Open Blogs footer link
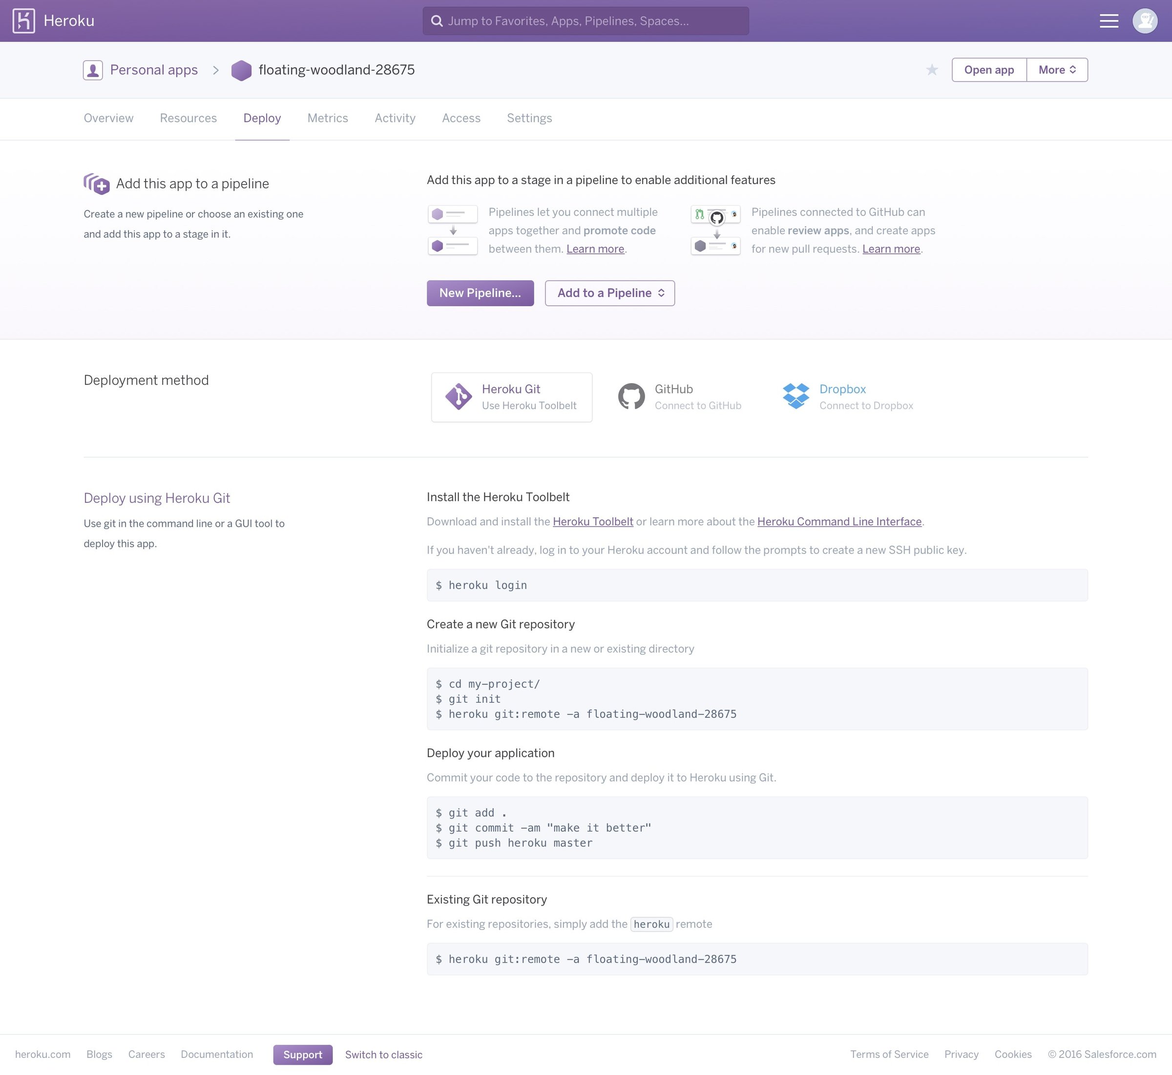The width and height of the screenshot is (1172, 1075). pyautogui.click(x=99, y=1054)
